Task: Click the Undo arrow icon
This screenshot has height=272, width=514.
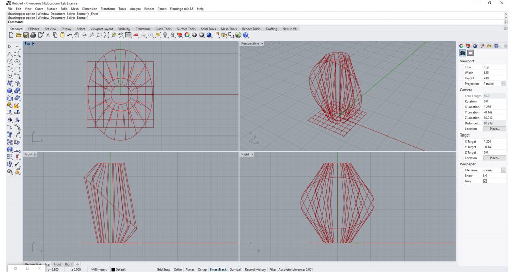Action: (70, 35)
